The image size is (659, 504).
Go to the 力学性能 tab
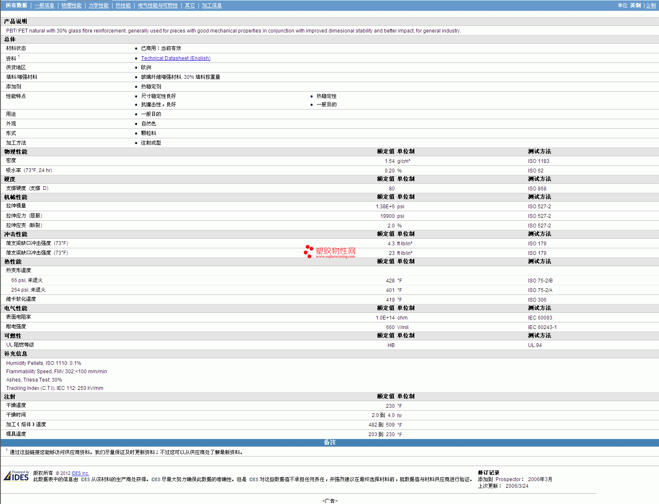coord(98,5)
